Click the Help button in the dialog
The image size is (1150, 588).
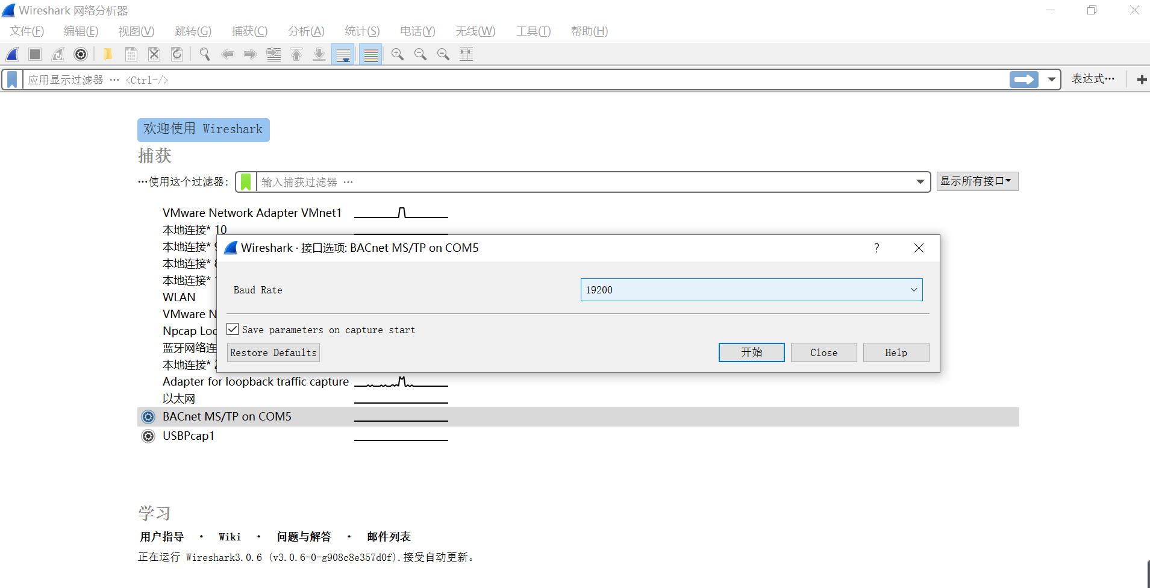coord(896,352)
